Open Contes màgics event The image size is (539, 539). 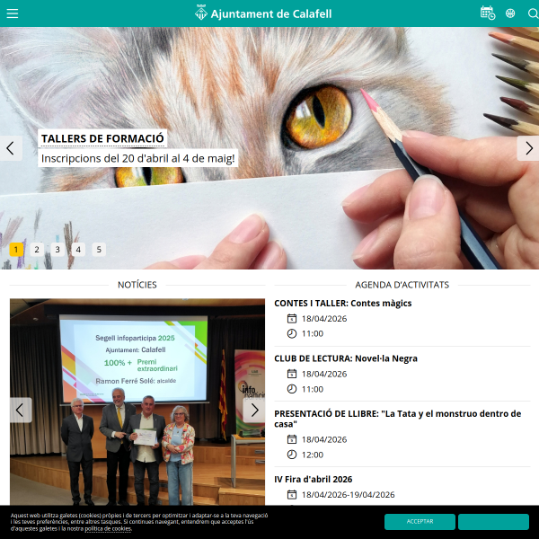pyautogui.click(x=342, y=303)
